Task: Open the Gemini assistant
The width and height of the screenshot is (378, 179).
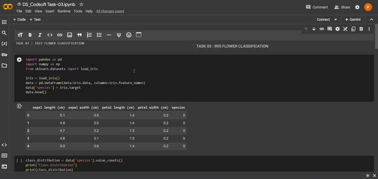Action: click(x=353, y=19)
